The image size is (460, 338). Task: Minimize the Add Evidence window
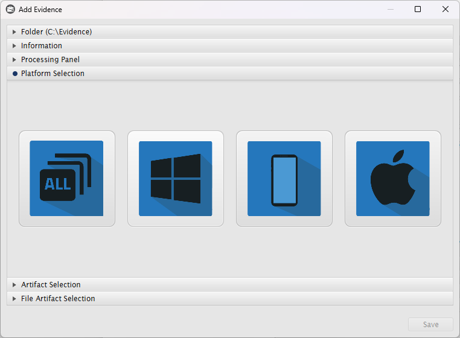(x=391, y=10)
